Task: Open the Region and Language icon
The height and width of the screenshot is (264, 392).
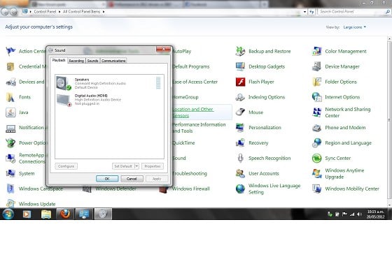Action: (316, 142)
